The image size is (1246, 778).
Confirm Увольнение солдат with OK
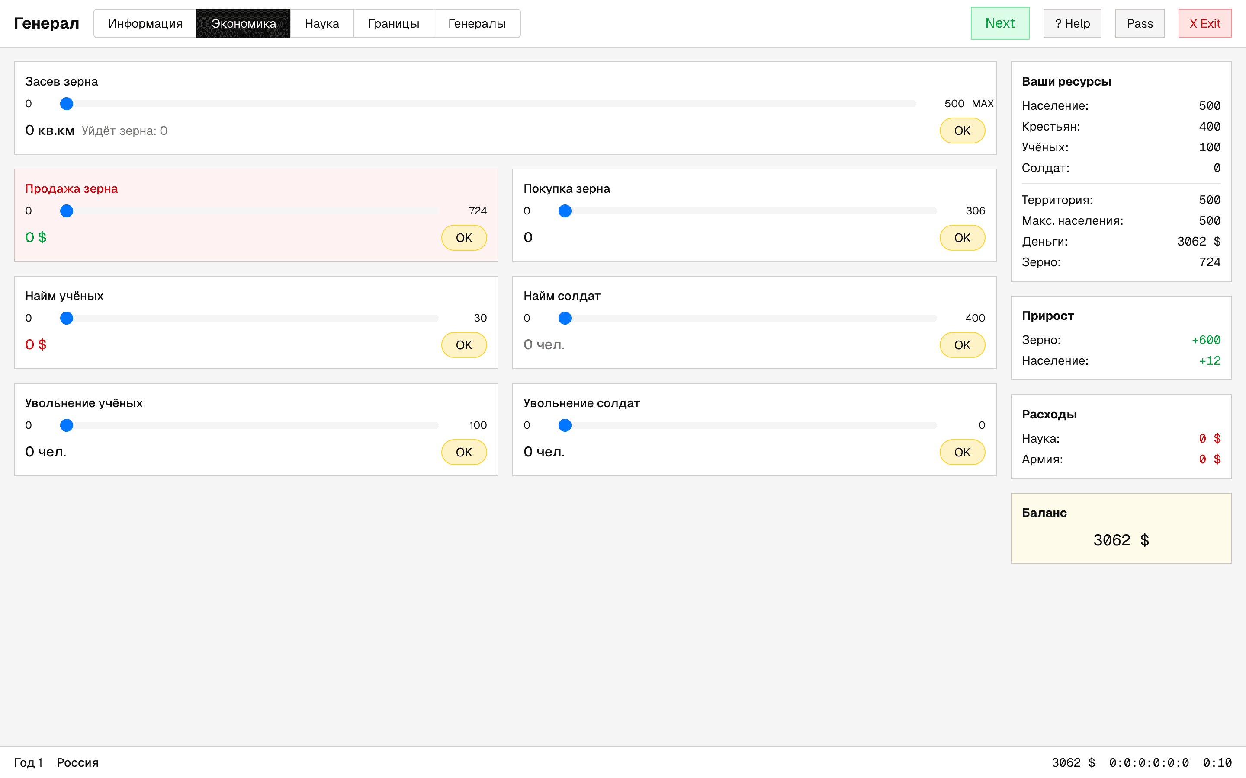pyautogui.click(x=962, y=452)
